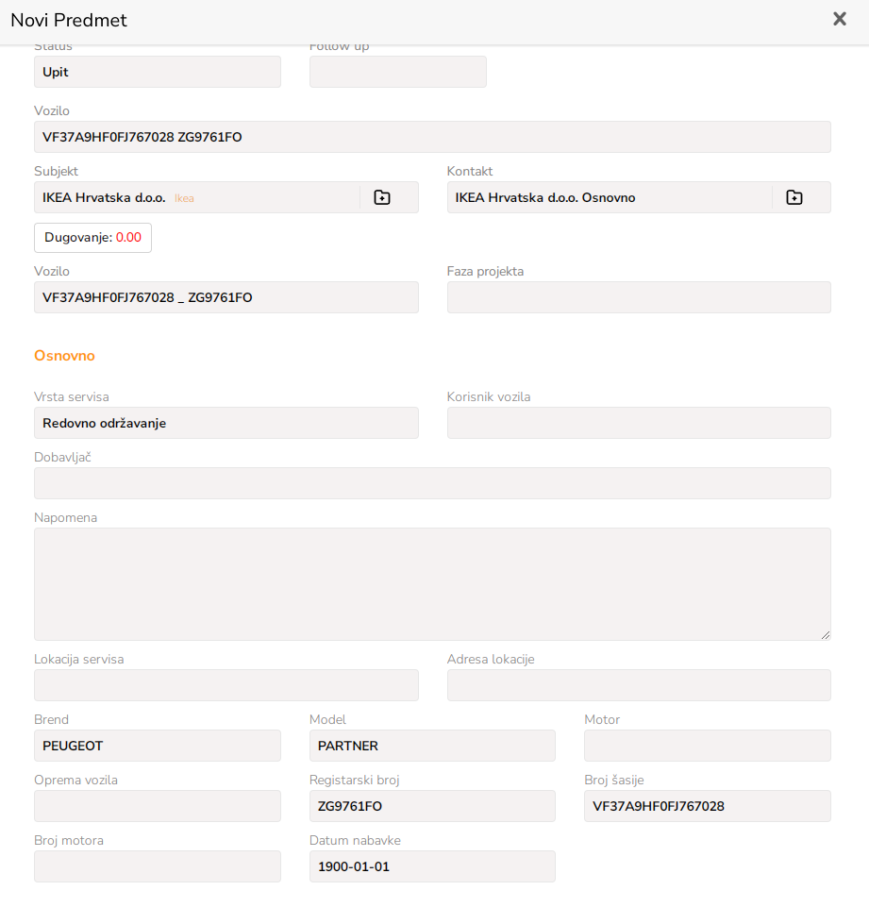Click the Oprema vozila field
Image resolution: width=869 pixels, height=907 pixels.
[x=158, y=806]
